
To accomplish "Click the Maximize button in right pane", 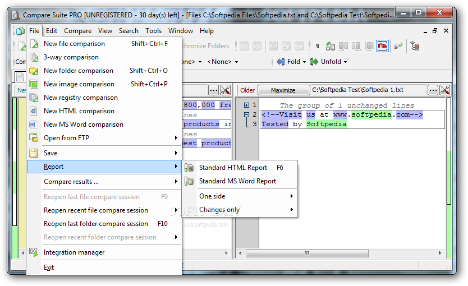I will [283, 90].
